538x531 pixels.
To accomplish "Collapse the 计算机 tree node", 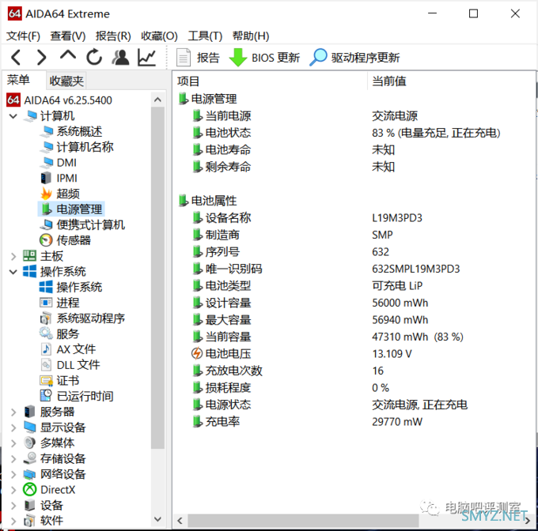I will pyautogui.click(x=13, y=116).
